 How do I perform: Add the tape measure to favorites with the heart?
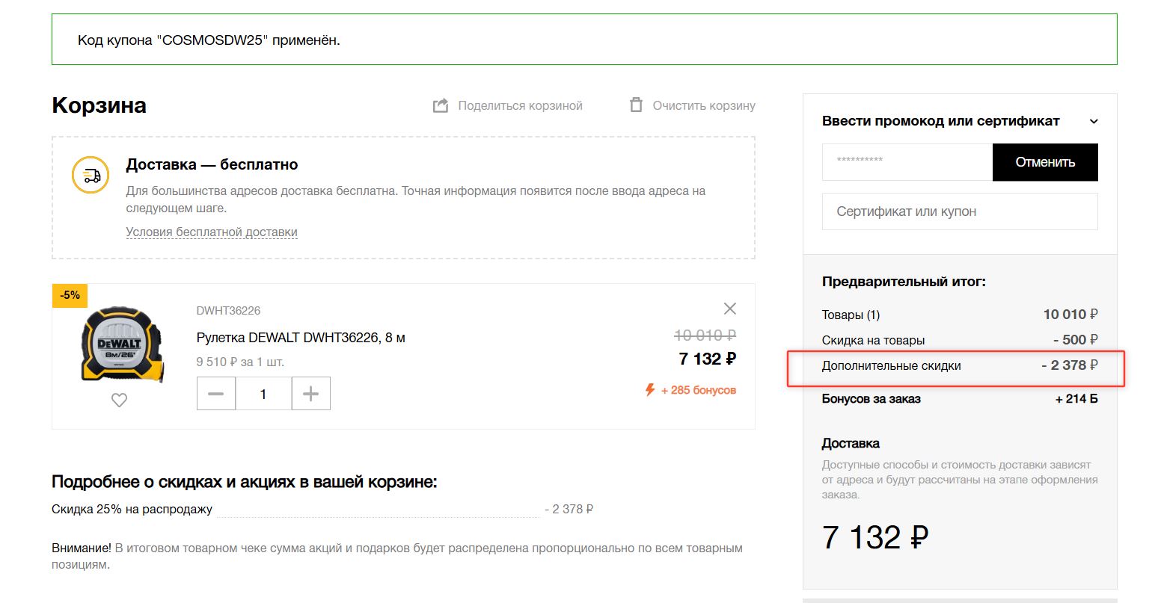(x=119, y=401)
